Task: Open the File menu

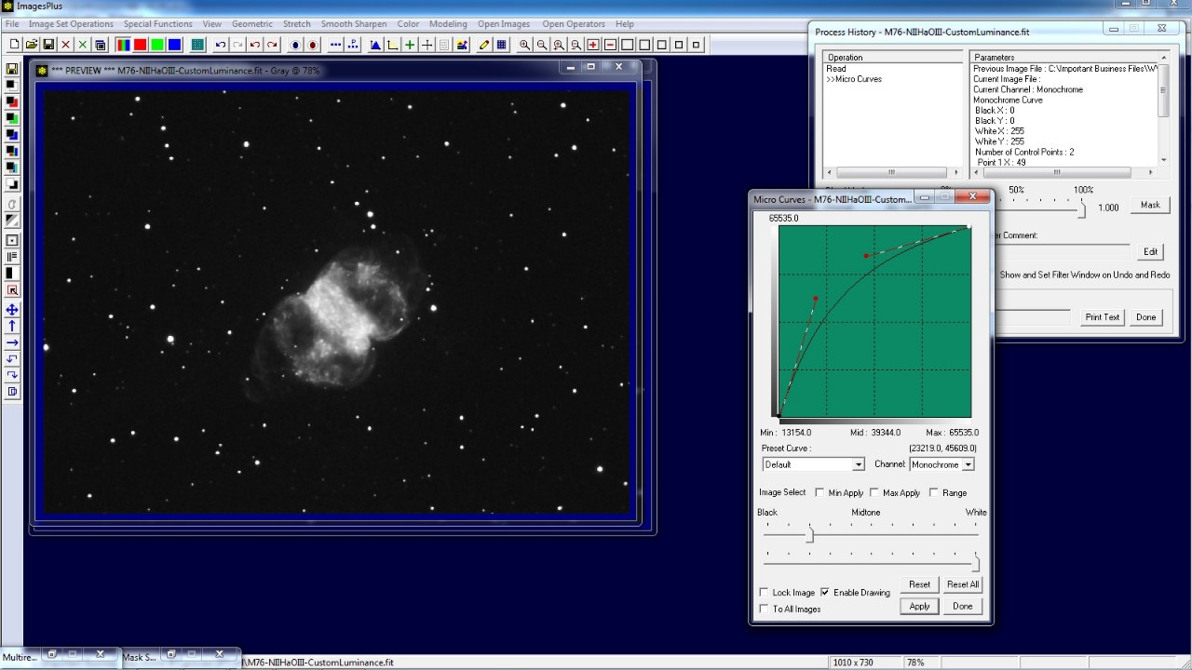Action: (12, 23)
